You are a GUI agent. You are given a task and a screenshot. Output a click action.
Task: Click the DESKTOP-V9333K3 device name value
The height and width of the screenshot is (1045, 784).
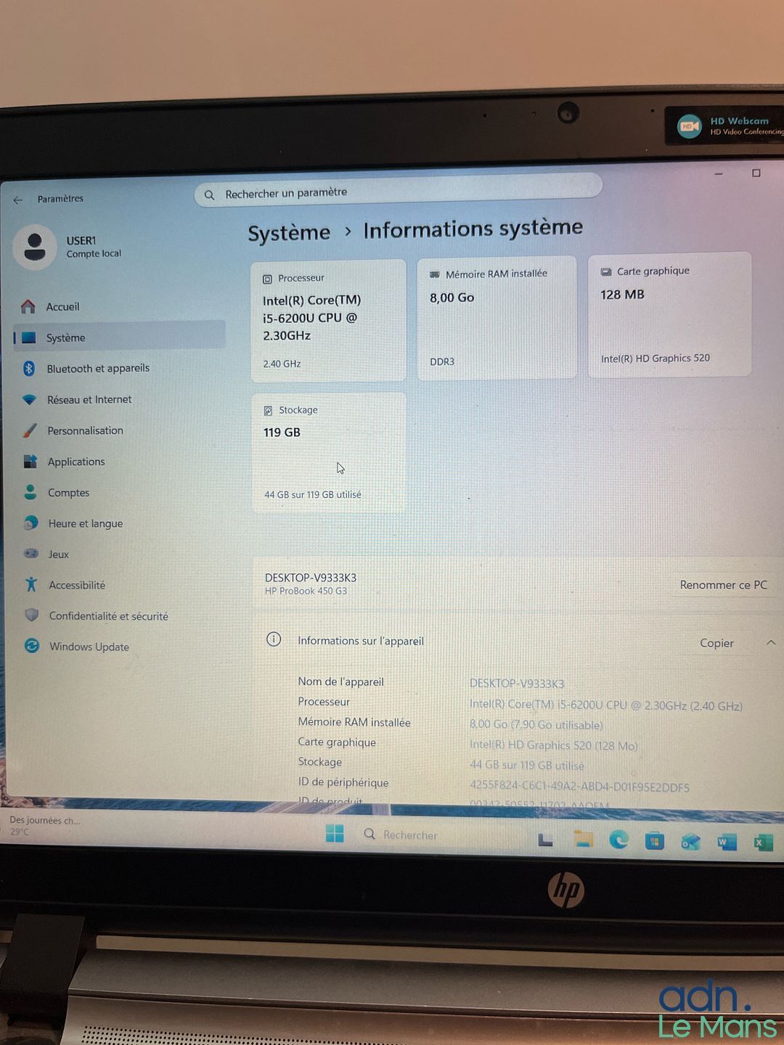[x=517, y=684]
